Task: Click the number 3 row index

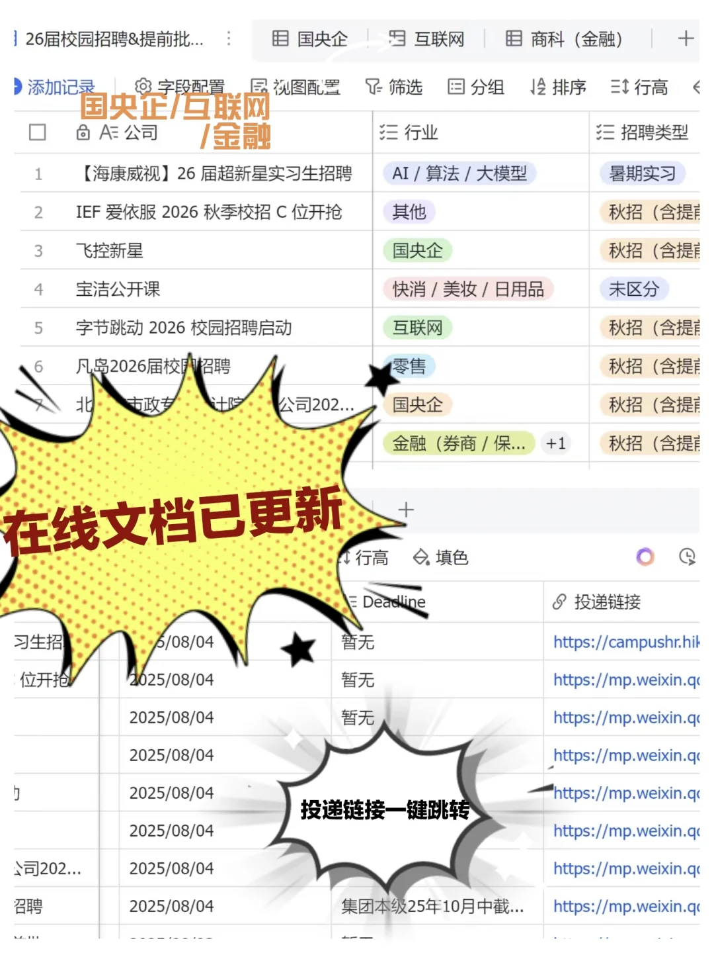Action: pos(38,251)
